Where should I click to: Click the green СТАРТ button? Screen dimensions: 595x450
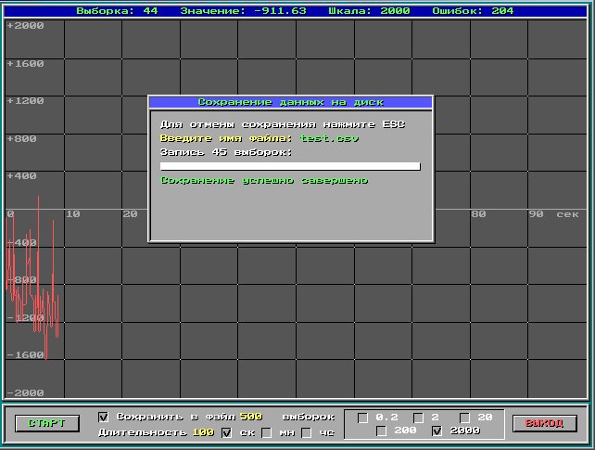[46, 424]
